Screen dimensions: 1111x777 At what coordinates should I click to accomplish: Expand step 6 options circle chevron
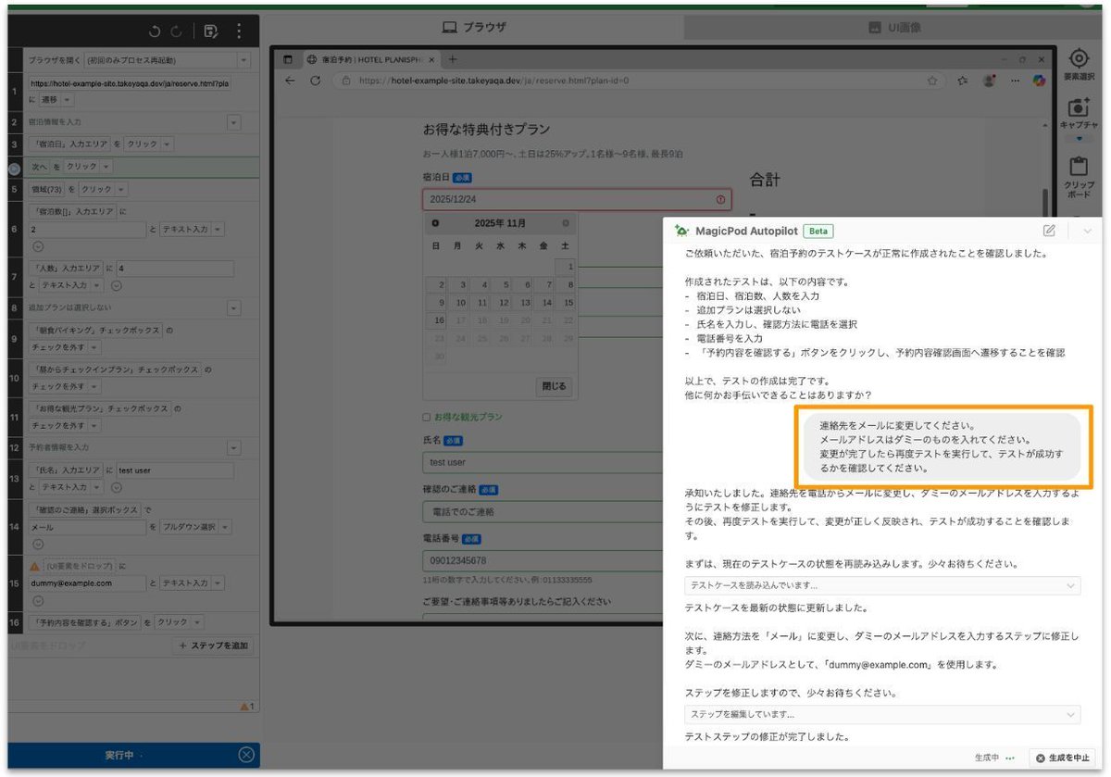[38, 246]
